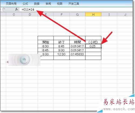Select end time cell 12:30
This screenshot has height=113, width=135.
point(62,54)
